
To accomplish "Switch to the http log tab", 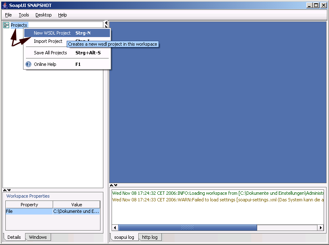I will (149, 237).
